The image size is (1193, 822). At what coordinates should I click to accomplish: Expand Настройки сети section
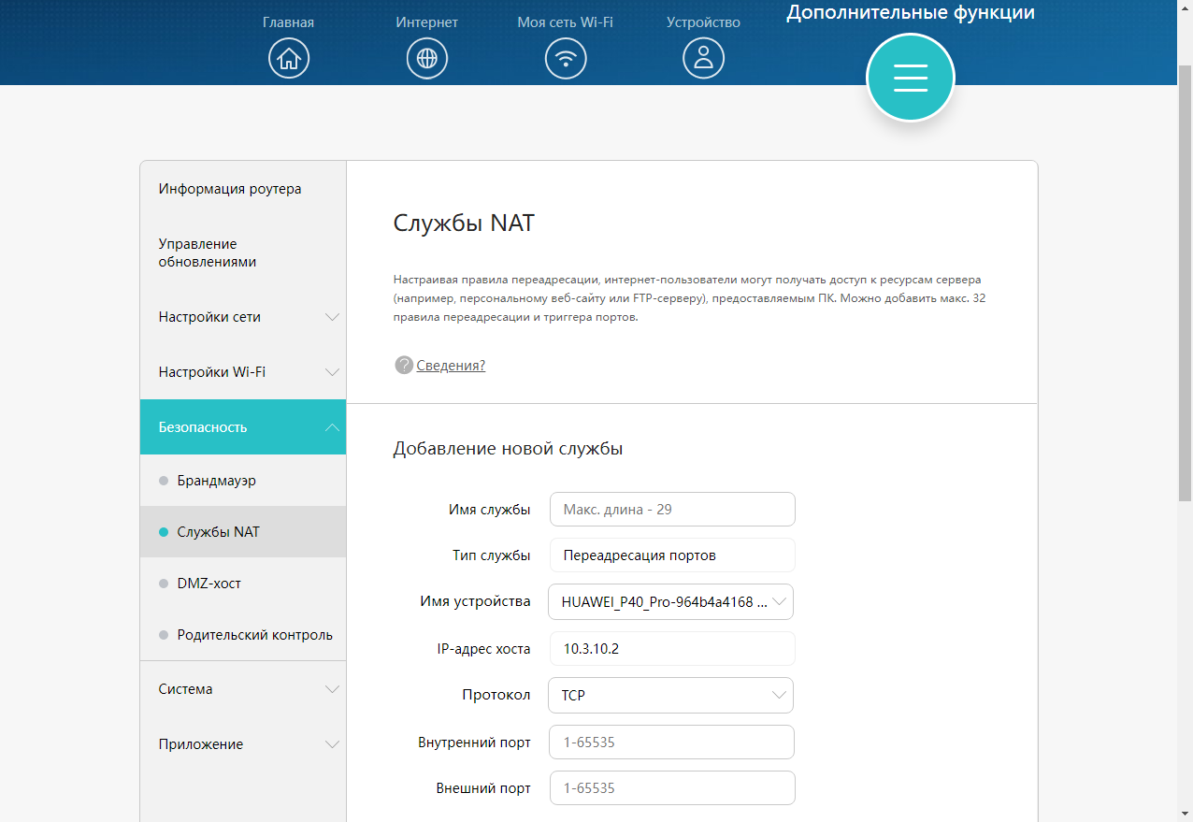(243, 317)
